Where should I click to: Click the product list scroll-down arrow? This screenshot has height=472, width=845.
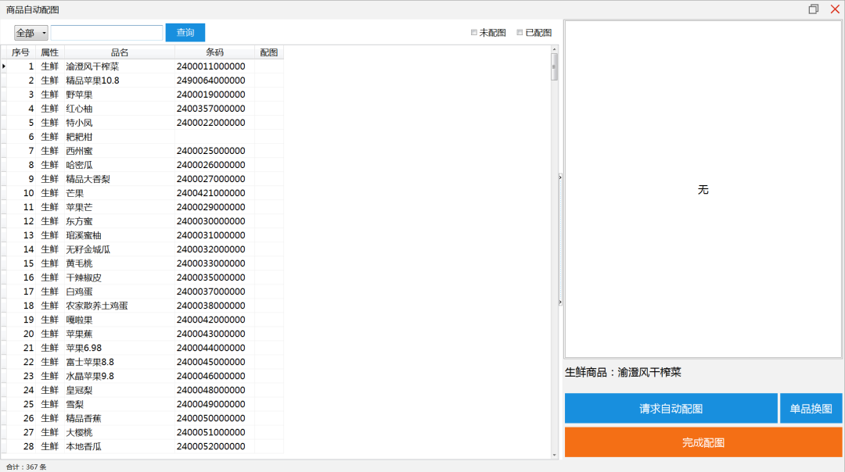555,454
